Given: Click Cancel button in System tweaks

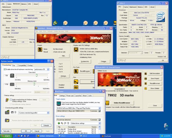Looking at the screenshot, I should click(x=37, y=131).
